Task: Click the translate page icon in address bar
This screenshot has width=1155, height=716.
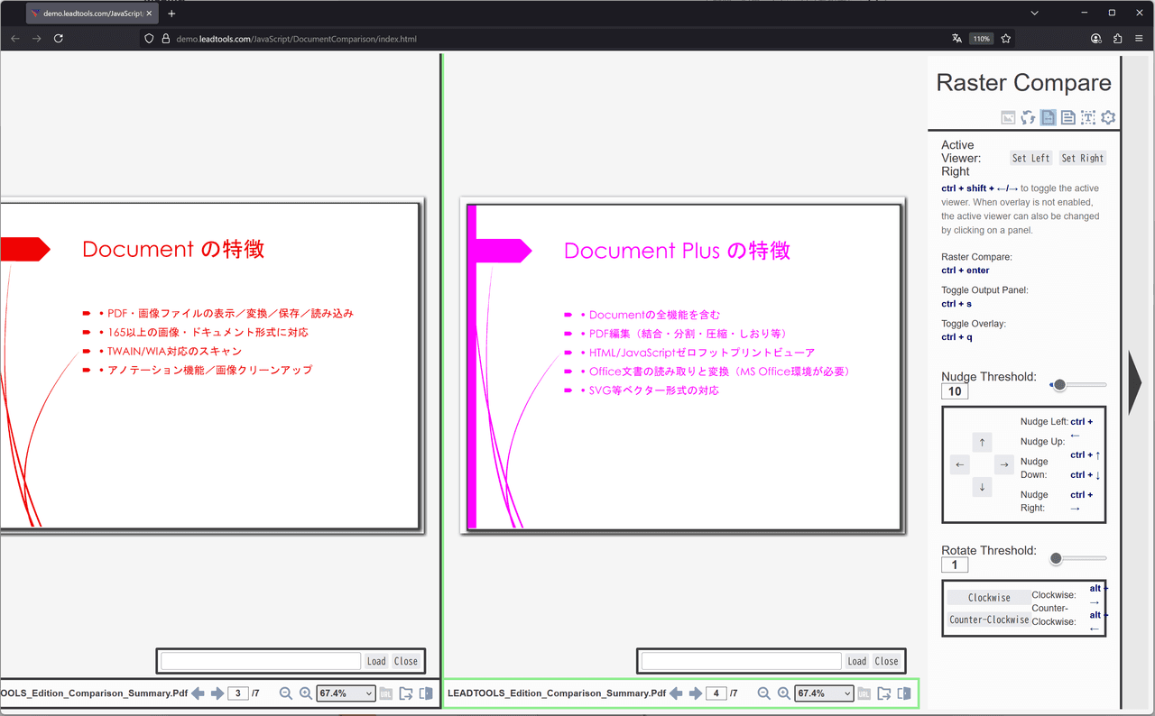Action: [x=956, y=39]
